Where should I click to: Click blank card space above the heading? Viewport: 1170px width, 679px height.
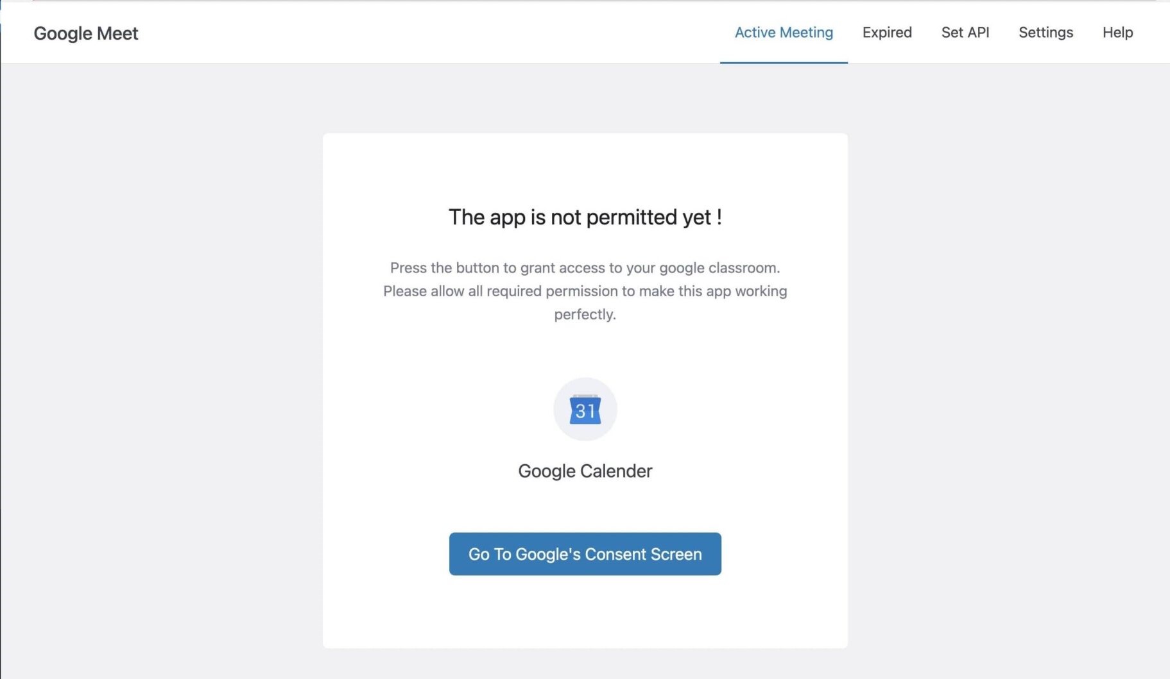(x=585, y=167)
